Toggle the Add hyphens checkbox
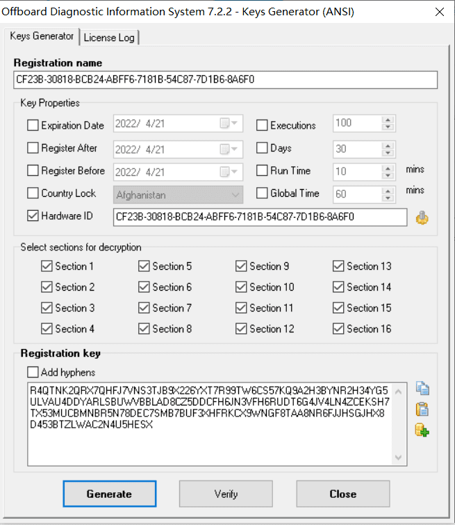Viewport: 455px width, 525px height. [x=33, y=373]
